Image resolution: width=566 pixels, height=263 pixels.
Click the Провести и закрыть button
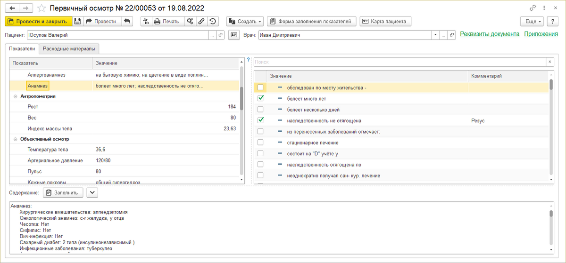(38, 21)
